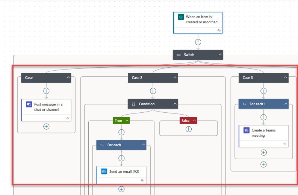Click Teams icon on Create a Teams meeting
298x195 pixels.
(x=246, y=130)
